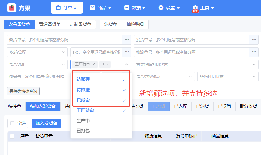Open batch input dots for 发货单号 field
261x155 pixels.
pyautogui.click(x=254, y=40)
